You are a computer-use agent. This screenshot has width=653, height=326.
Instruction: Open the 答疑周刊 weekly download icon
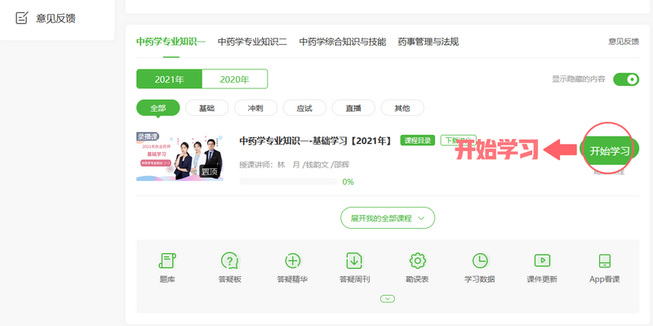pyautogui.click(x=354, y=261)
